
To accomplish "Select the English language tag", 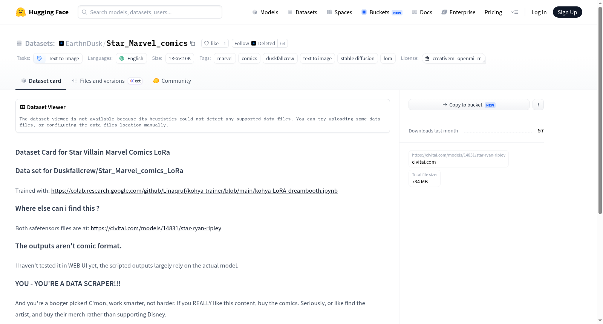I will [132, 58].
